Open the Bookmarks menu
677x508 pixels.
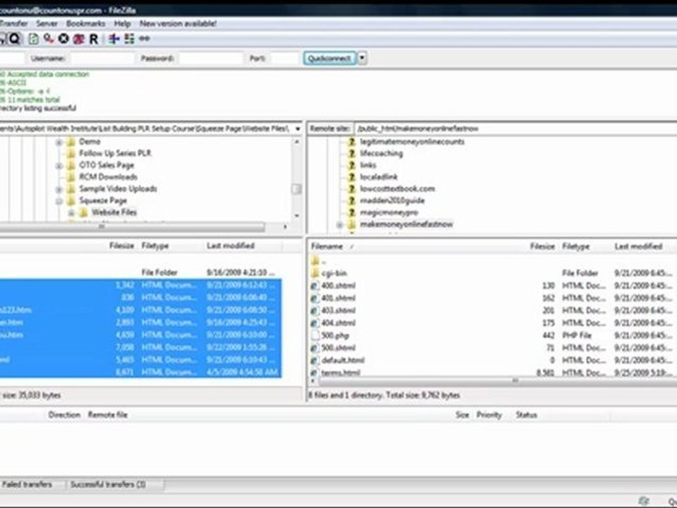pyautogui.click(x=85, y=23)
